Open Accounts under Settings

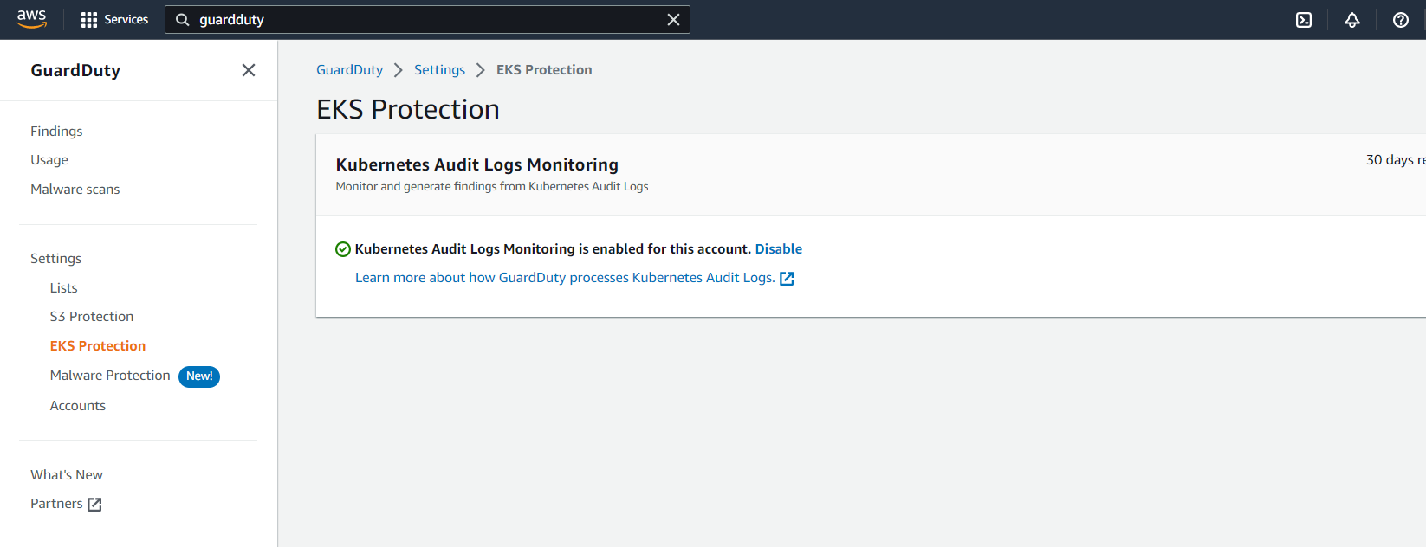tap(78, 406)
